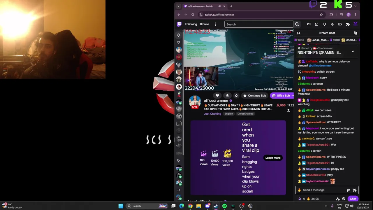Image resolution: width=373 pixels, height=210 pixels.
Task: Click the Bits cheer icon beside bell
Action: [236, 95]
